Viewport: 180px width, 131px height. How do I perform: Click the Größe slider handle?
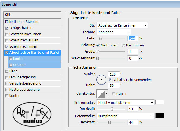click(98, 52)
